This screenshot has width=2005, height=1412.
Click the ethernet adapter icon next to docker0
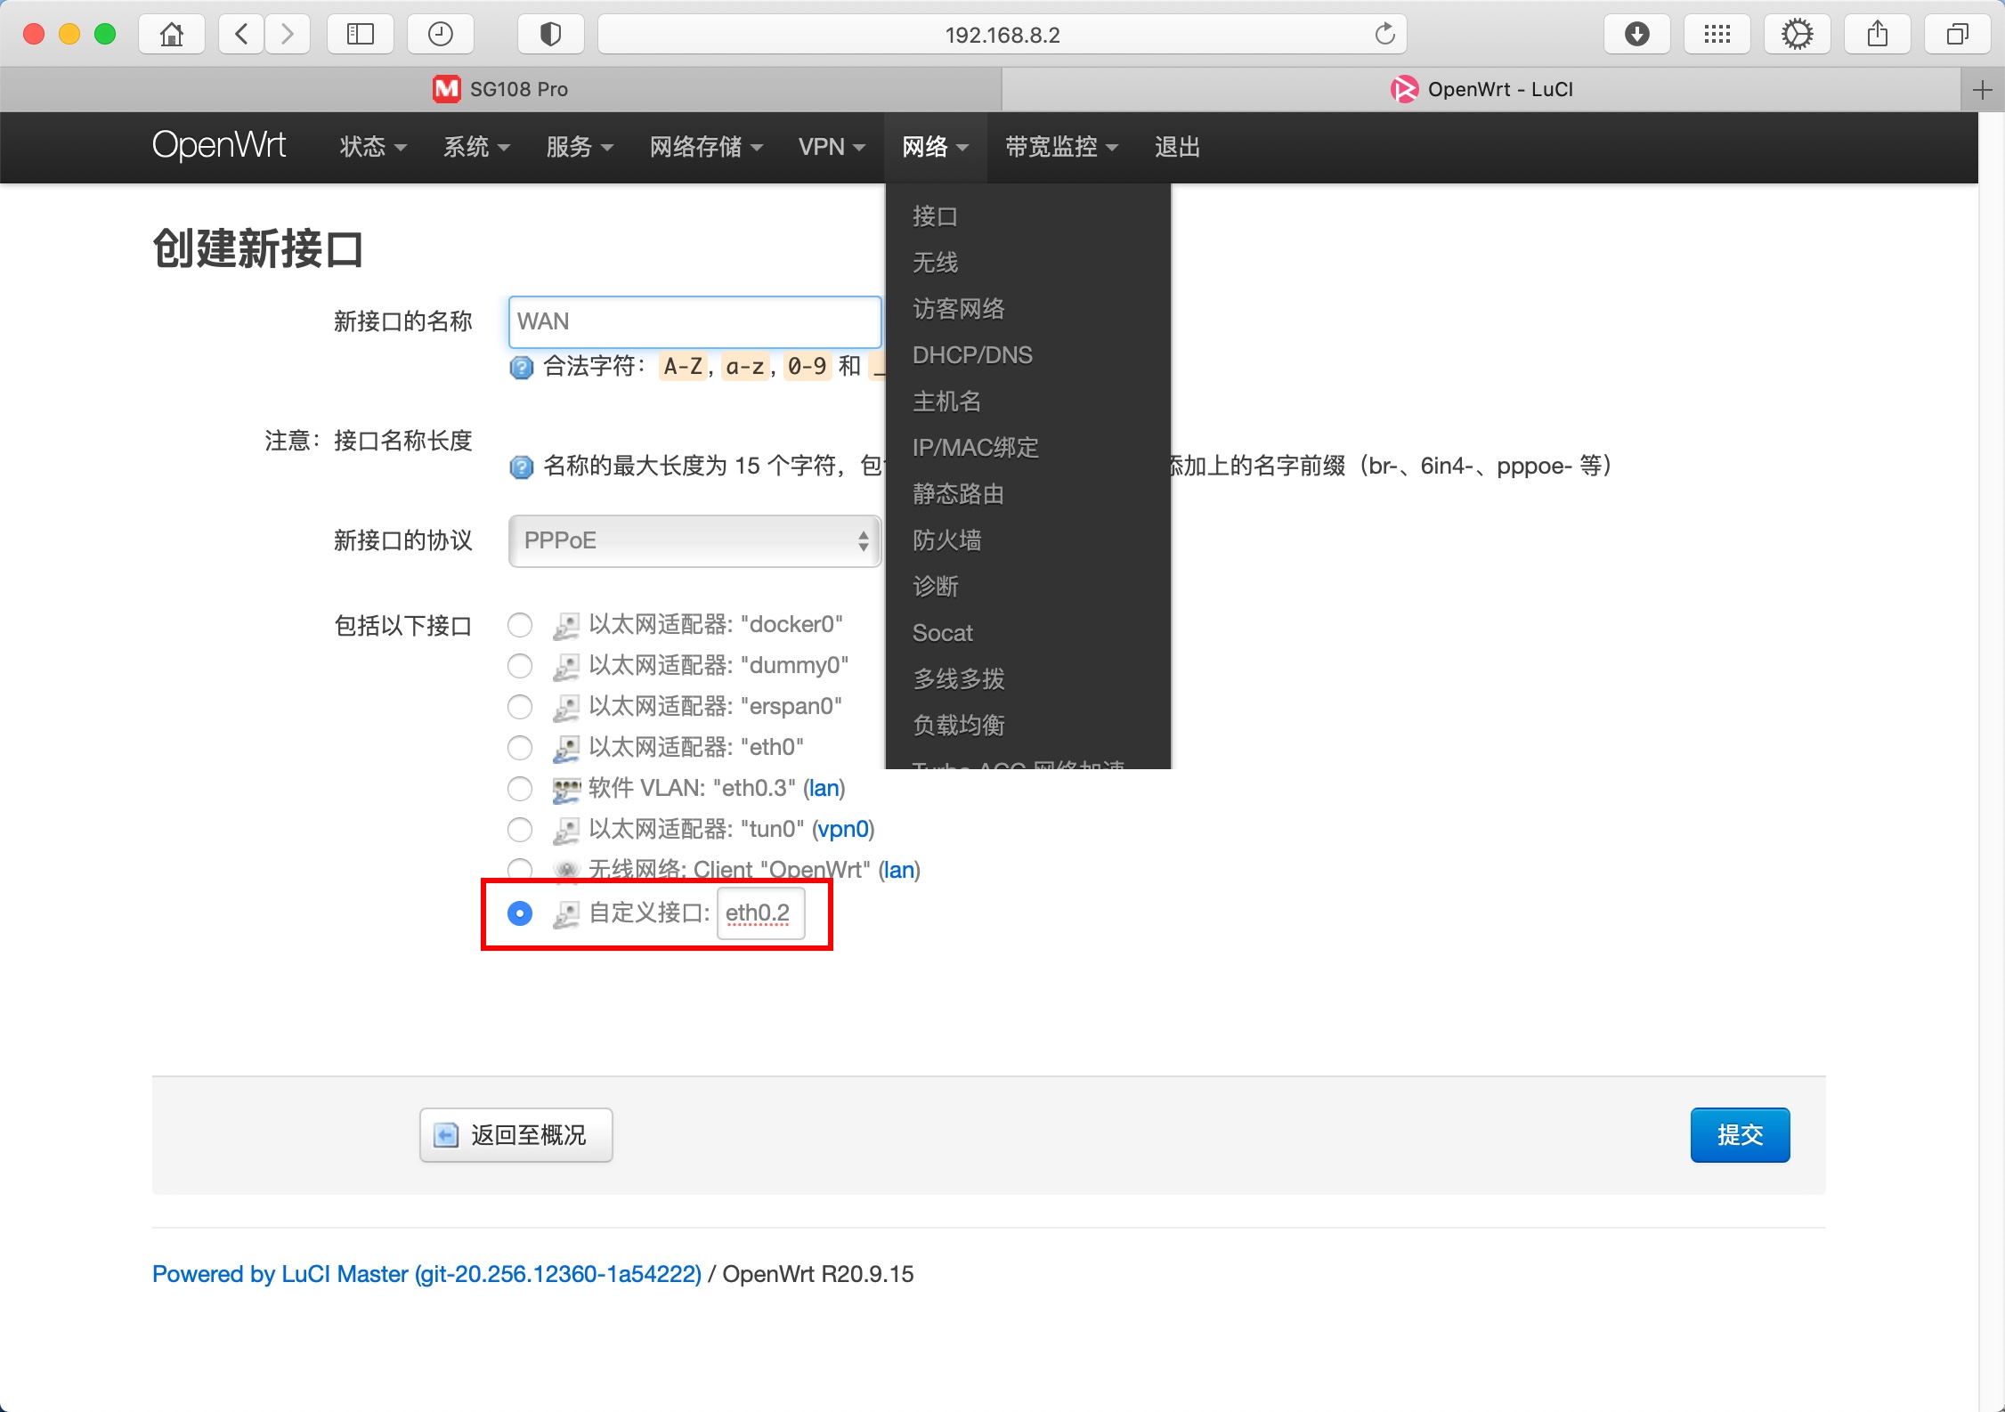(566, 624)
